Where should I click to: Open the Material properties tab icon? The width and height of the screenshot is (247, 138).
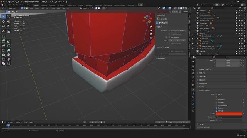click(x=193, y=111)
